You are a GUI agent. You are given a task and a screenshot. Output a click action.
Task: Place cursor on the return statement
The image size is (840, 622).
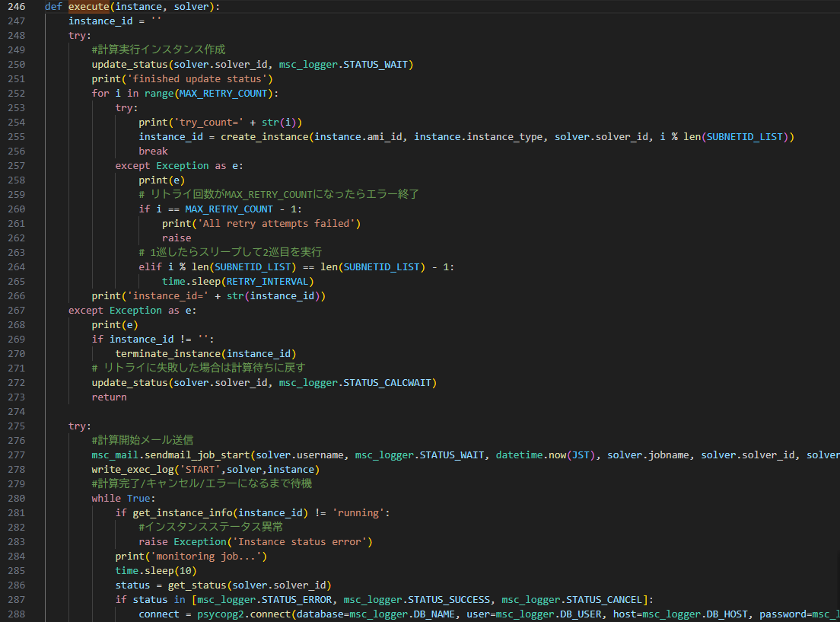[109, 397]
